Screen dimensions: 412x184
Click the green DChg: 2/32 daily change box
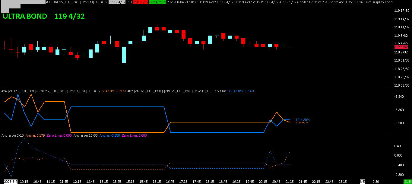click(158, 2)
